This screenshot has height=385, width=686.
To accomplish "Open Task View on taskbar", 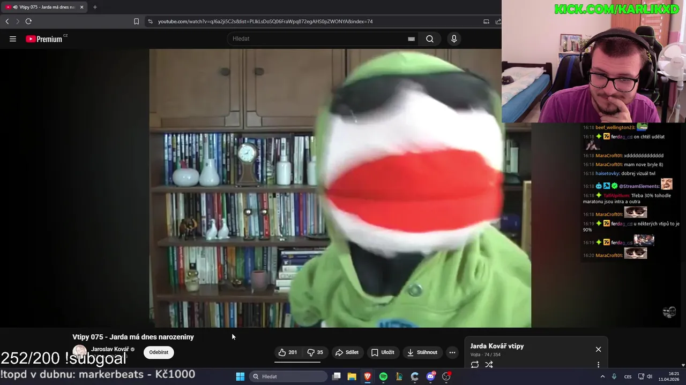I will [336, 376].
